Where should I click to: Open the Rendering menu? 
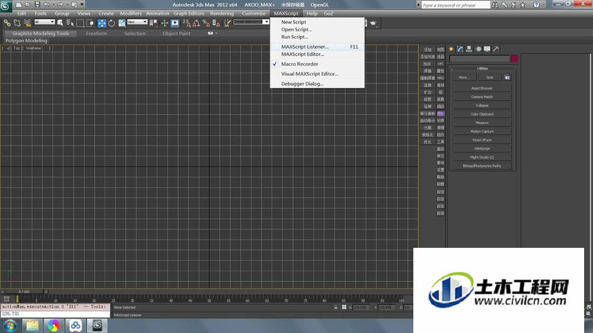click(222, 13)
